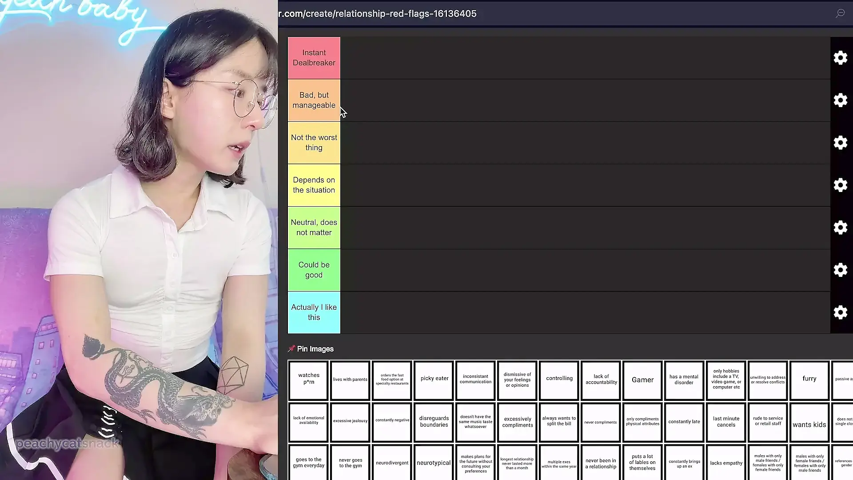The image size is (853, 480).
Task: Click zoom magnifier icon in address bar
Action: (x=840, y=13)
